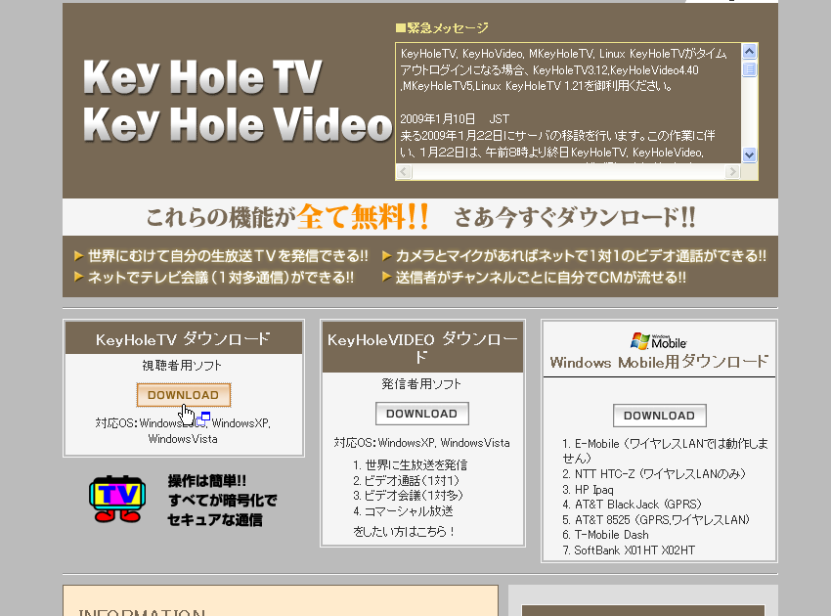
Task: Click device entry NTT HTC-Z
Action: 654,474
